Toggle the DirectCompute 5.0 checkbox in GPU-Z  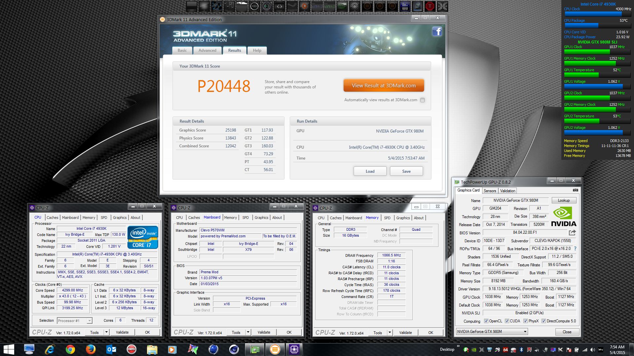click(x=544, y=321)
